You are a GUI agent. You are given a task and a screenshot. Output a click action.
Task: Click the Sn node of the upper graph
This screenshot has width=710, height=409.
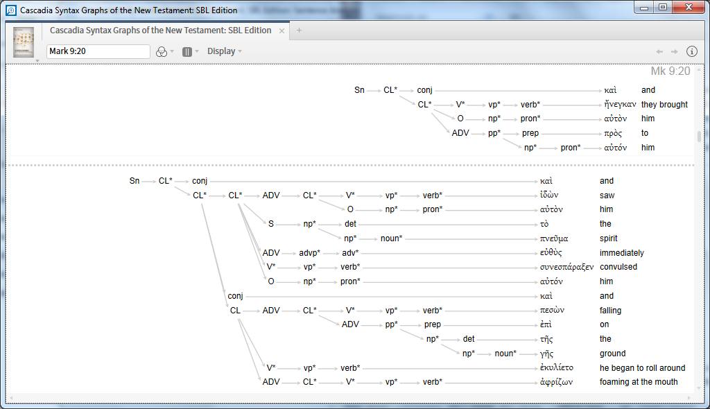359,89
